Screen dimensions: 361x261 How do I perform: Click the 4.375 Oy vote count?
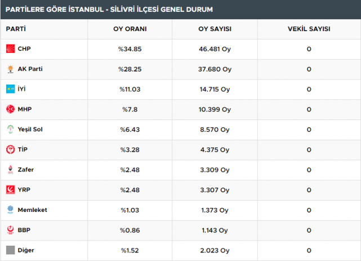pyautogui.click(x=215, y=150)
